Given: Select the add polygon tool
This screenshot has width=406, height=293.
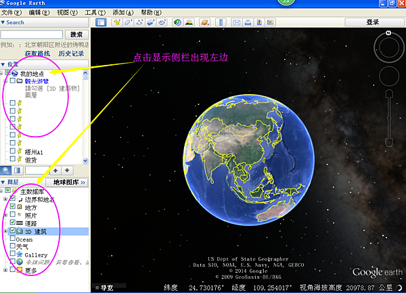Looking at the screenshot, I should (128, 22).
